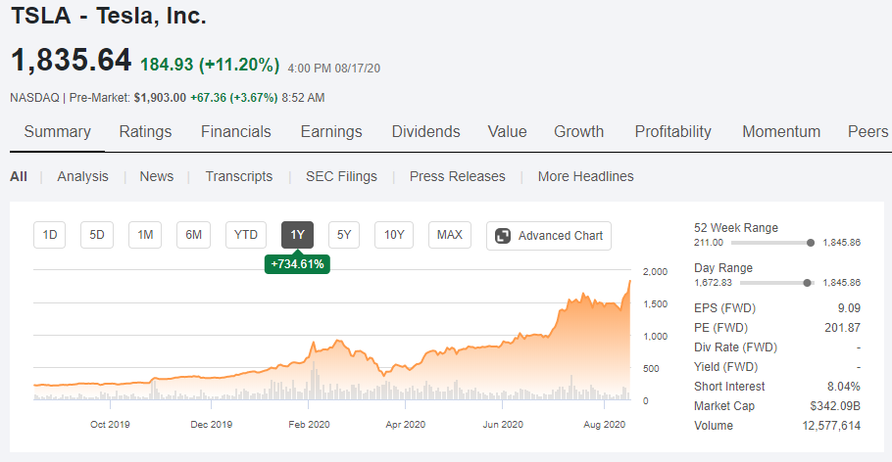
Task: Open the Advanced Chart expand icon
Action: [503, 236]
